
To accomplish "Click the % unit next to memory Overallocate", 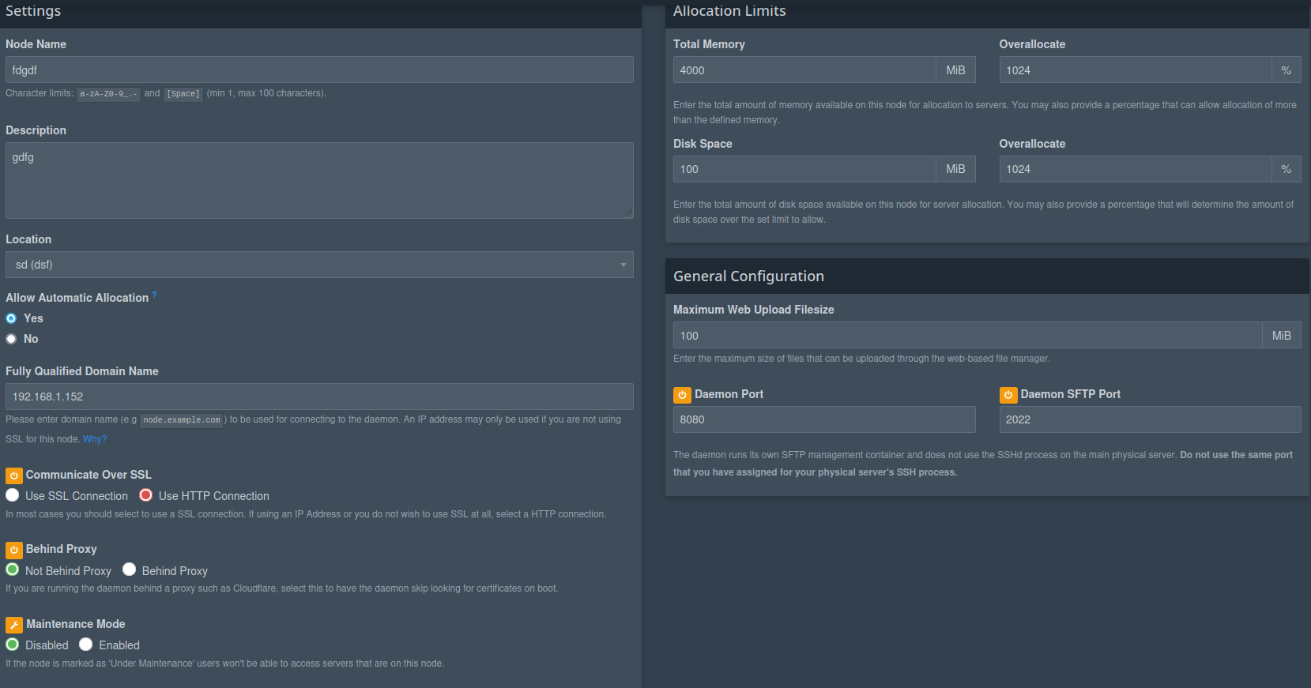I will (1287, 70).
